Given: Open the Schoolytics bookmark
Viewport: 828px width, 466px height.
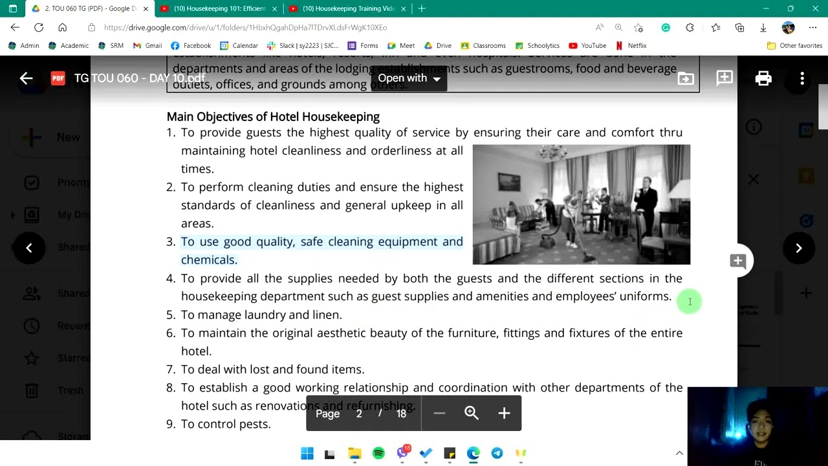Looking at the screenshot, I should click(x=537, y=46).
